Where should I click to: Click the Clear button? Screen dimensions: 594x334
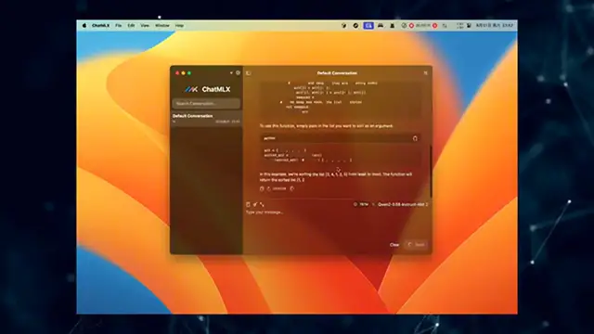tap(394, 245)
